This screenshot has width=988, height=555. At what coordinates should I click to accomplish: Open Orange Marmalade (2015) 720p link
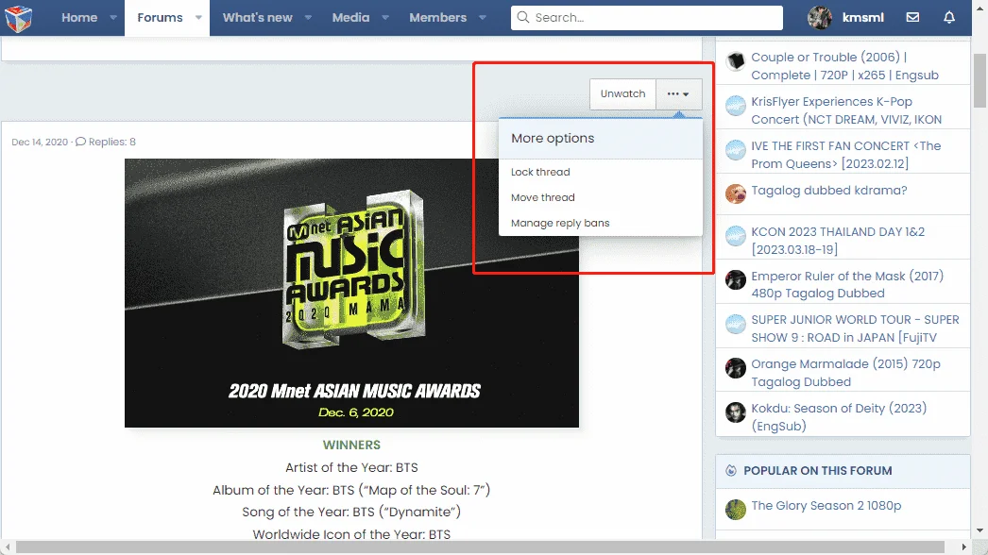tap(845, 373)
